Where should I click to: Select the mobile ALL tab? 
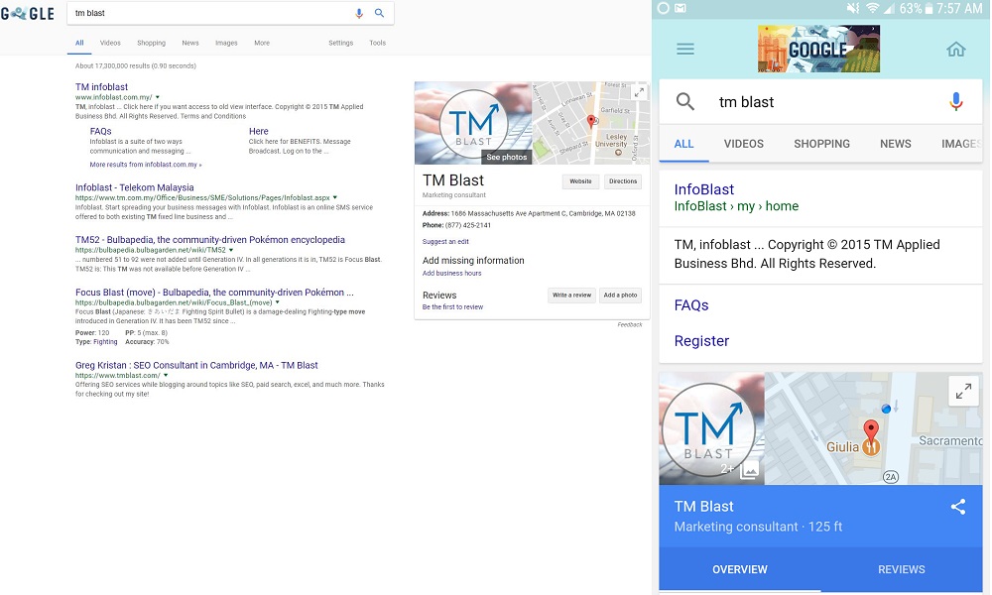tap(683, 144)
